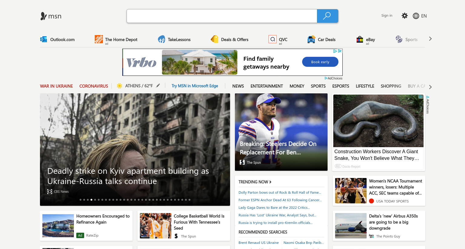
Task: Open Lady Gaga Critics trending link
Action: click(274, 208)
